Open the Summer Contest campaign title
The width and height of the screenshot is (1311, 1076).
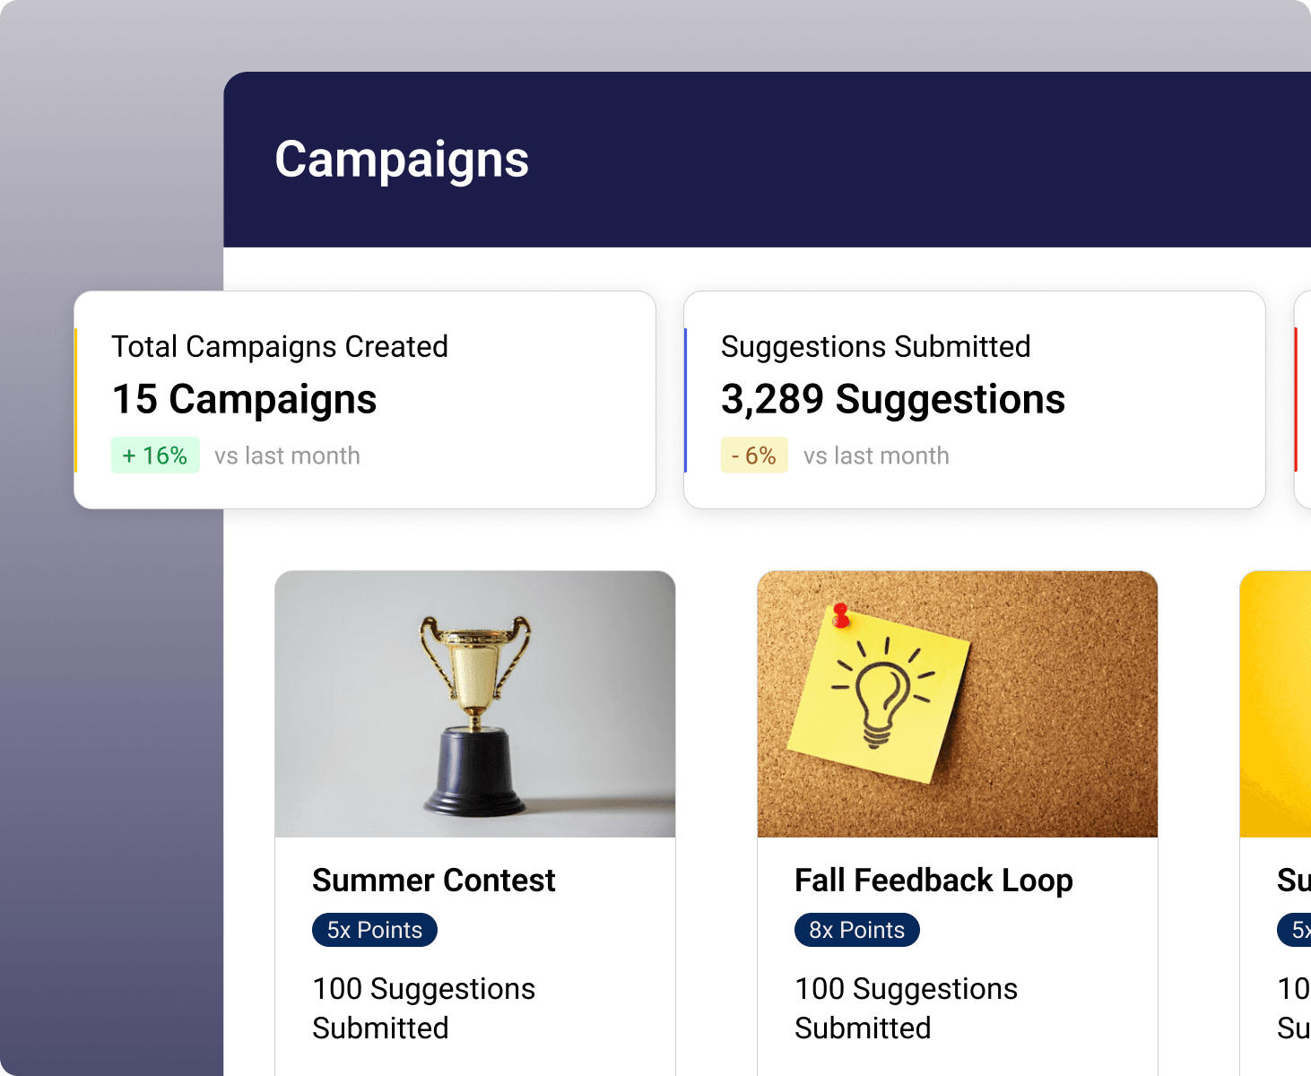point(434,881)
